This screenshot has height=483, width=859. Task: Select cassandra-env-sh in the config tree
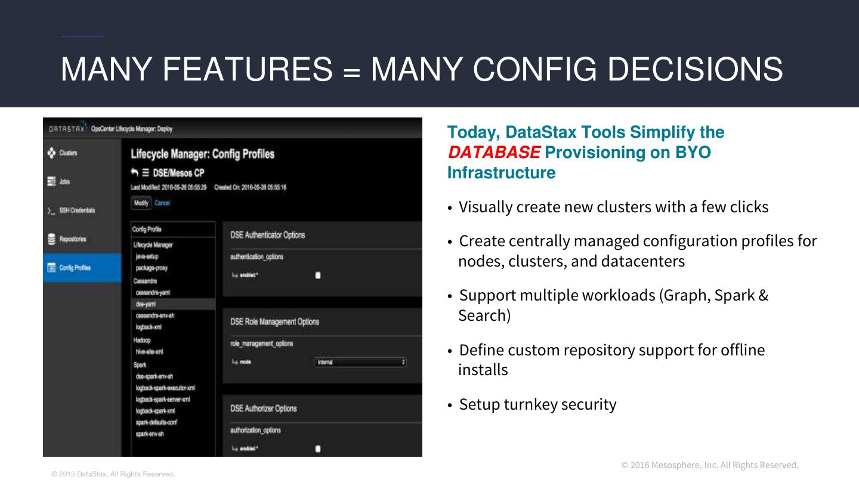[x=155, y=315]
